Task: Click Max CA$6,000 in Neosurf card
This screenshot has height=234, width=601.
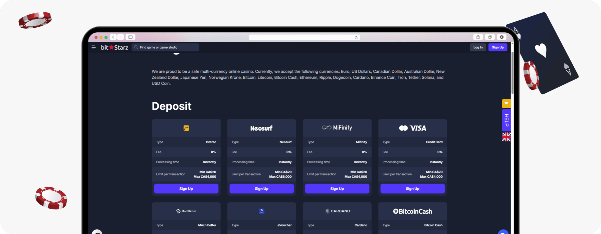Action: [280, 177]
